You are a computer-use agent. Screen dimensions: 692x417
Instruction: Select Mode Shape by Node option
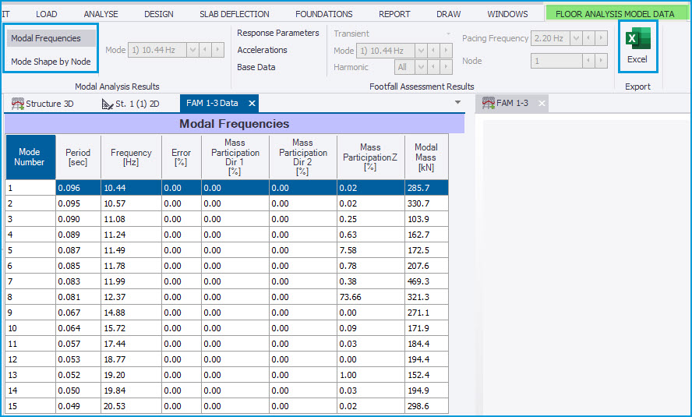click(x=51, y=62)
